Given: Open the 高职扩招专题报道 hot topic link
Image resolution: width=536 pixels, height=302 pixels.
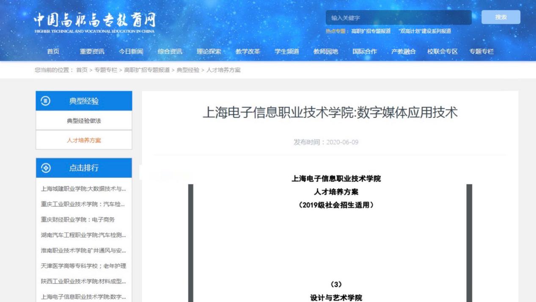Looking at the screenshot, I should pyautogui.click(x=371, y=31).
